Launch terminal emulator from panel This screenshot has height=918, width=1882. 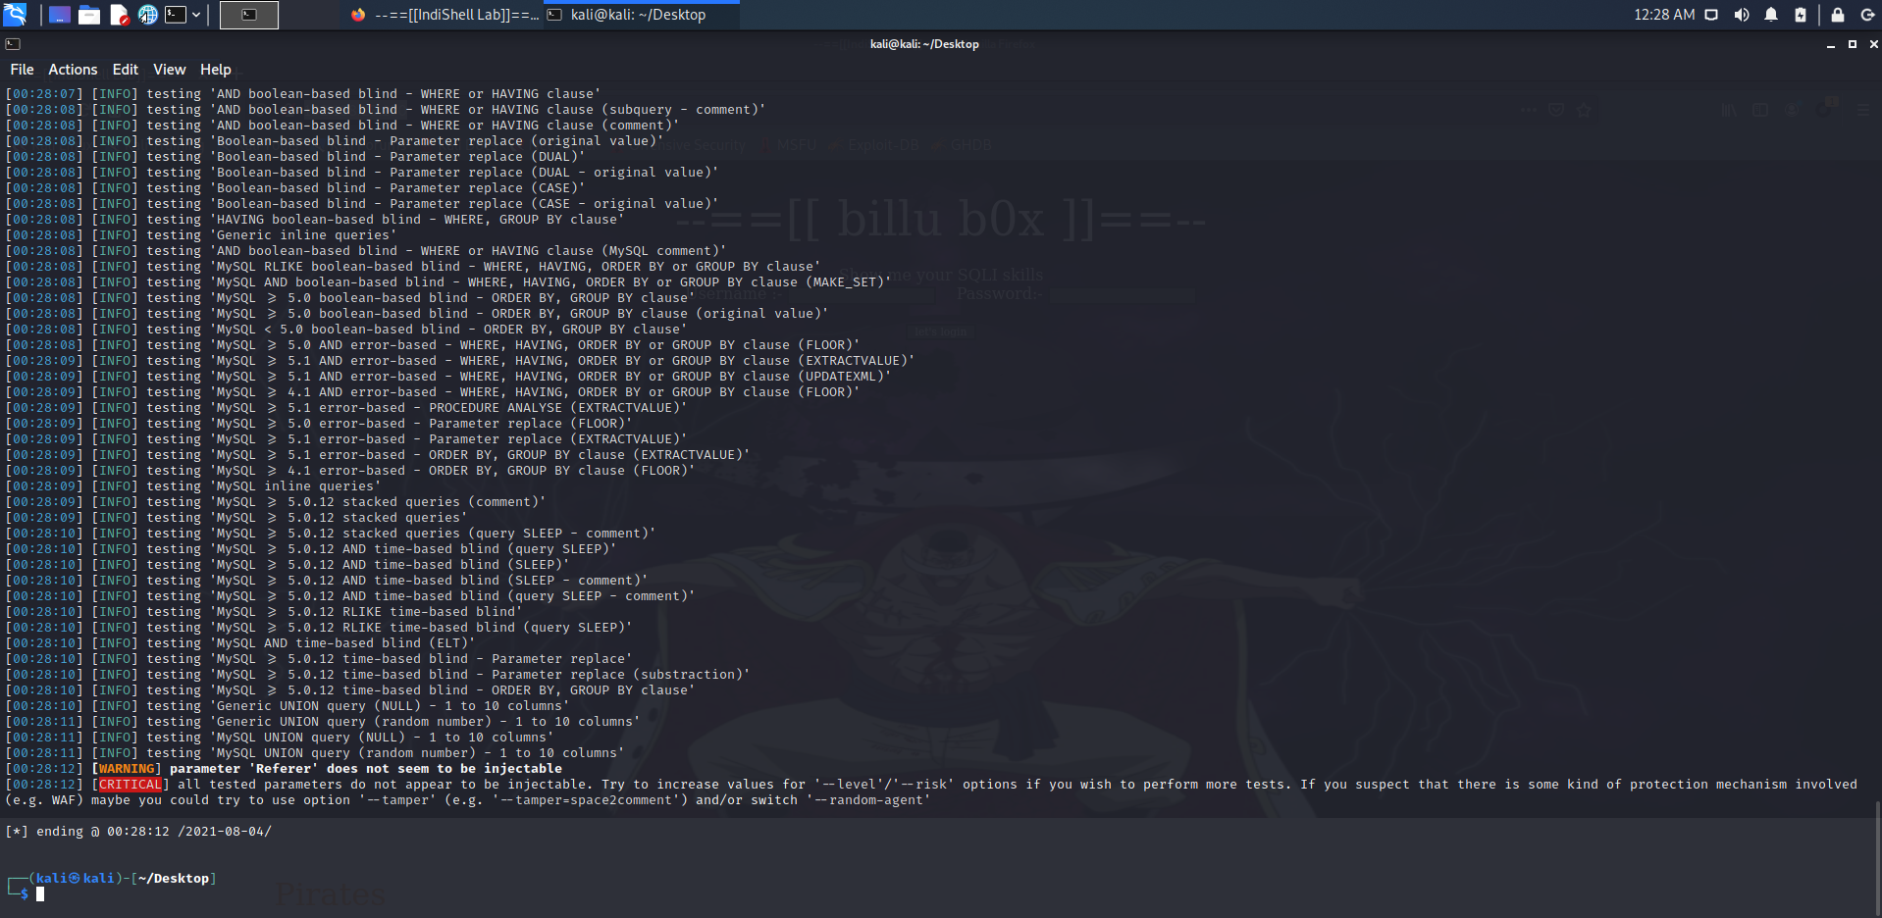click(x=176, y=15)
